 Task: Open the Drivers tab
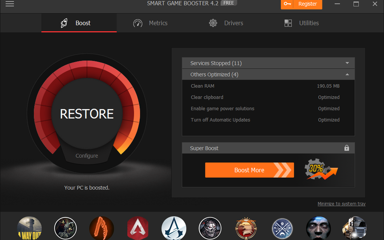[226, 23]
